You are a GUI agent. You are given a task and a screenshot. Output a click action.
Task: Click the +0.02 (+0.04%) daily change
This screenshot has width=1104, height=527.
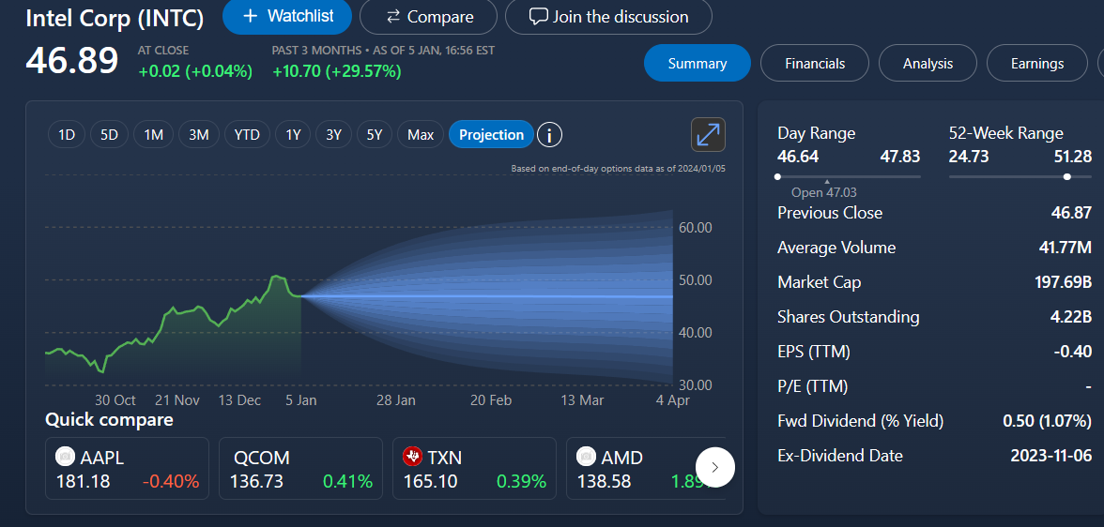click(x=195, y=71)
